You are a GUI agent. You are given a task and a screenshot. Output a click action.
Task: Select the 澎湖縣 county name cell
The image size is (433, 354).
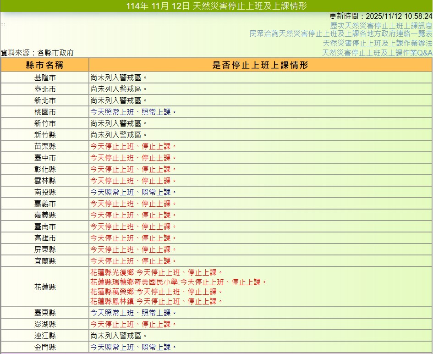click(x=45, y=324)
